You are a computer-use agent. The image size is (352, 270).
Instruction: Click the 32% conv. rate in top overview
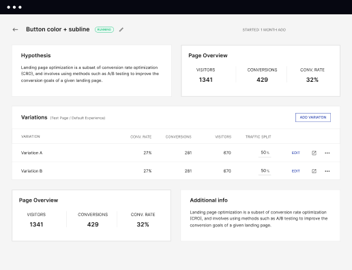click(x=312, y=80)
